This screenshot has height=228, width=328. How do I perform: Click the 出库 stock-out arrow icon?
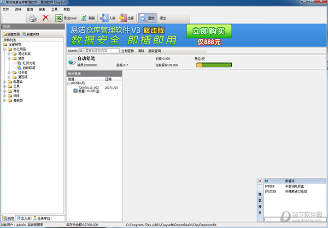point(123,18)
